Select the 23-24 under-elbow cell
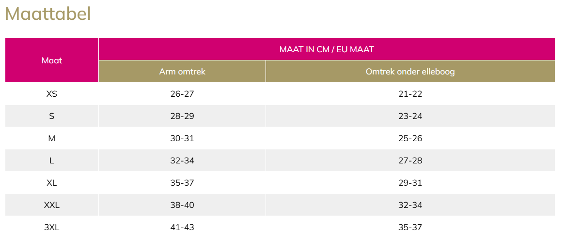Screen dimensions: 564x249 pos(410,116)
